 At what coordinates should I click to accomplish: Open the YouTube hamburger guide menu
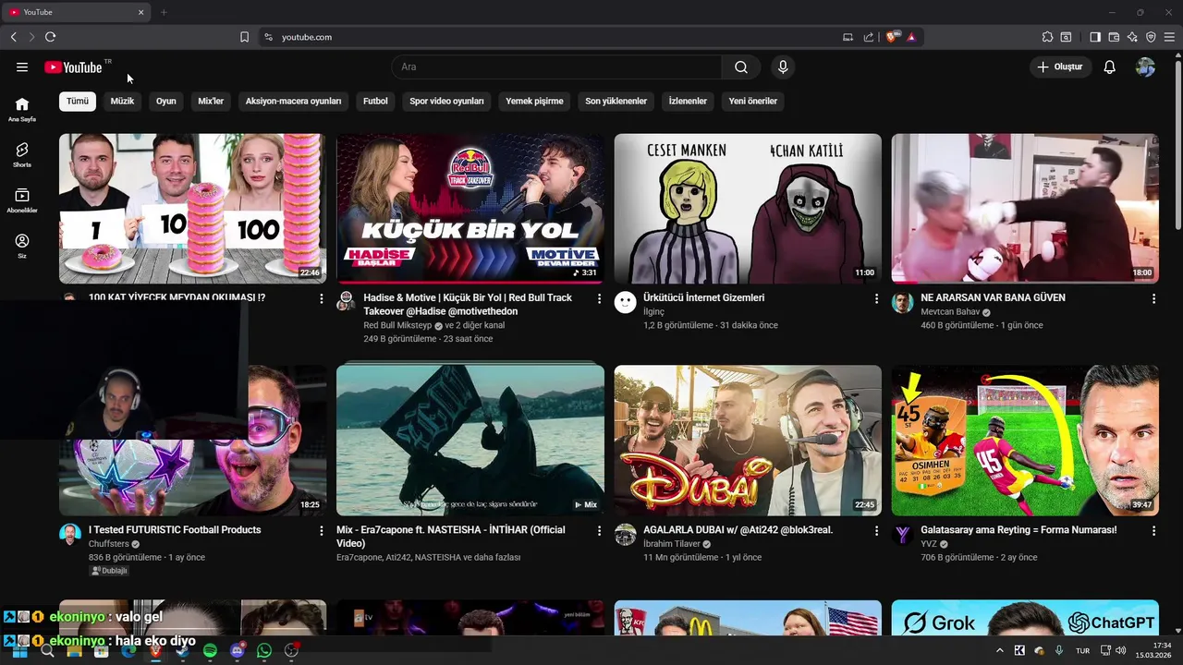pyautogui.click(x=22, y=66)
